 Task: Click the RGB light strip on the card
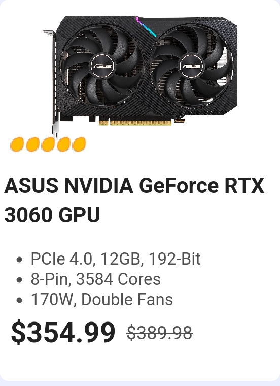pyautogui.click(x=146, y=26)
